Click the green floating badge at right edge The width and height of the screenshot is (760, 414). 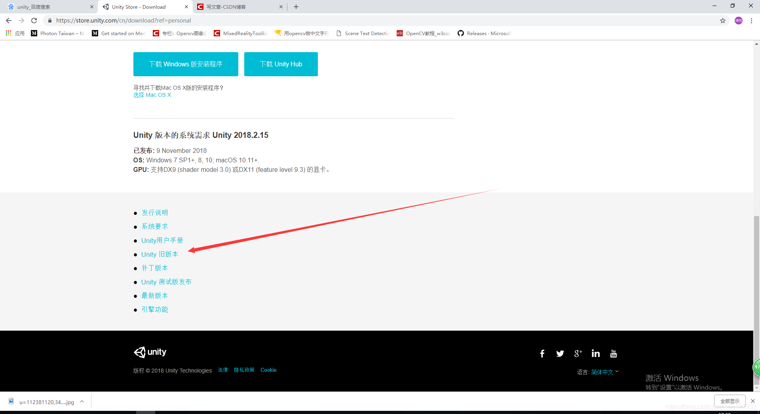[x=756, y=367]
